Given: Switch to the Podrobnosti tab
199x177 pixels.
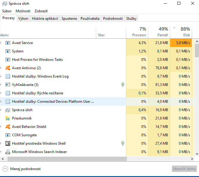Looking at the screenshot, I should (x=113, y=19).
